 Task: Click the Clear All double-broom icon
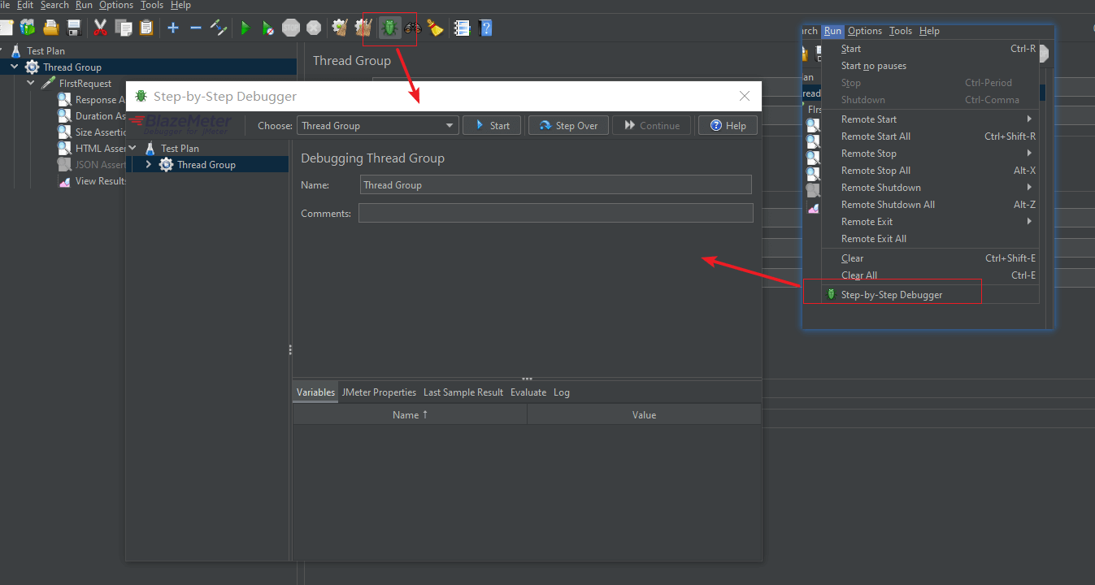pyautogui.click(x=363, y=28)
